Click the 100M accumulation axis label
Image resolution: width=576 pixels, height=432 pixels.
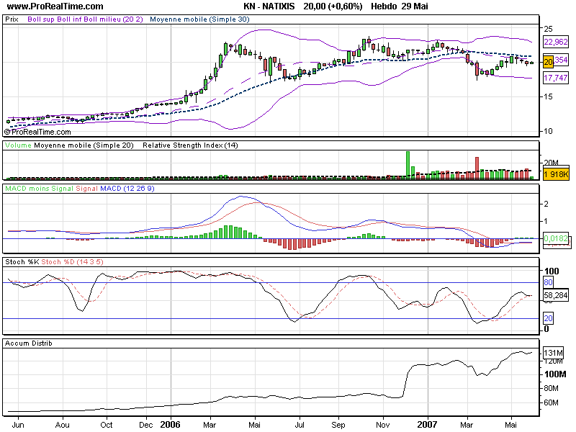tap(555, 374)
